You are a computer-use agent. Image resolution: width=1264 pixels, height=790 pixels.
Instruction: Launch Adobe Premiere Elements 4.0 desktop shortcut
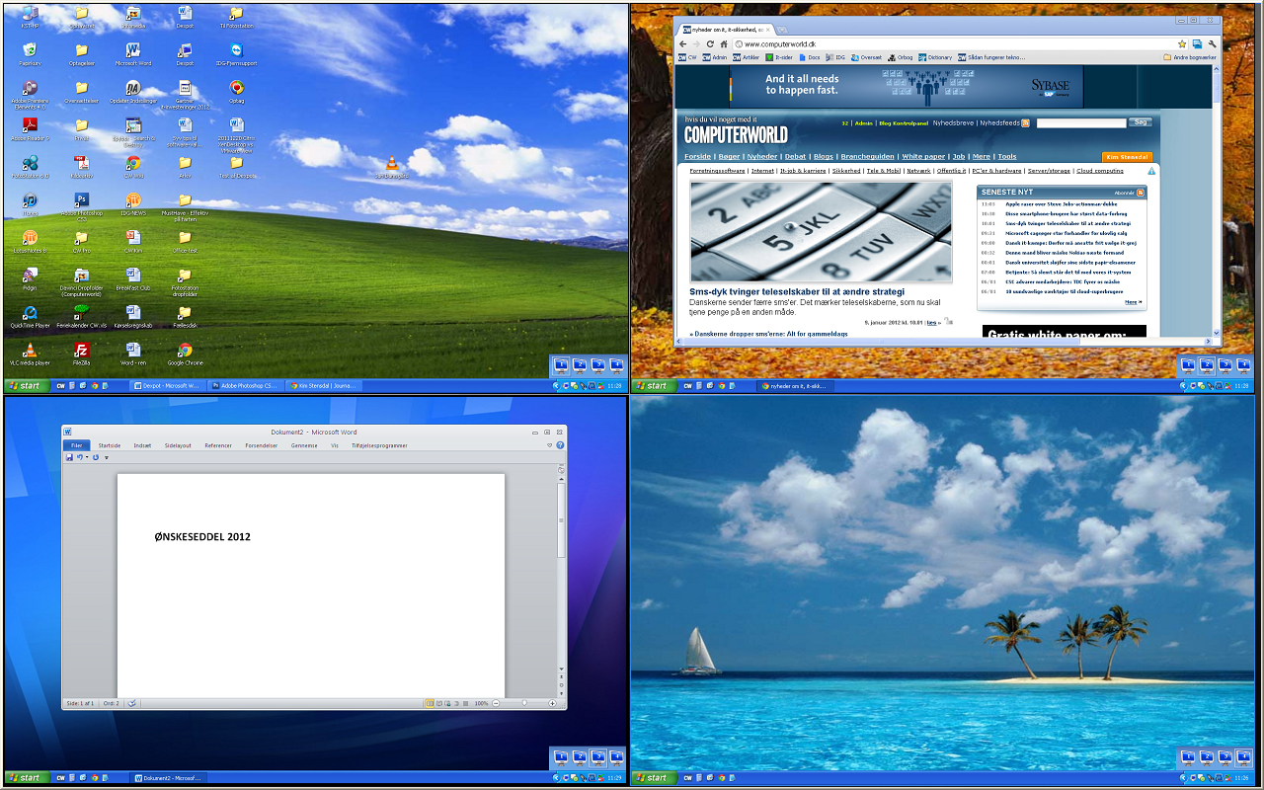(x=30, y=93)
